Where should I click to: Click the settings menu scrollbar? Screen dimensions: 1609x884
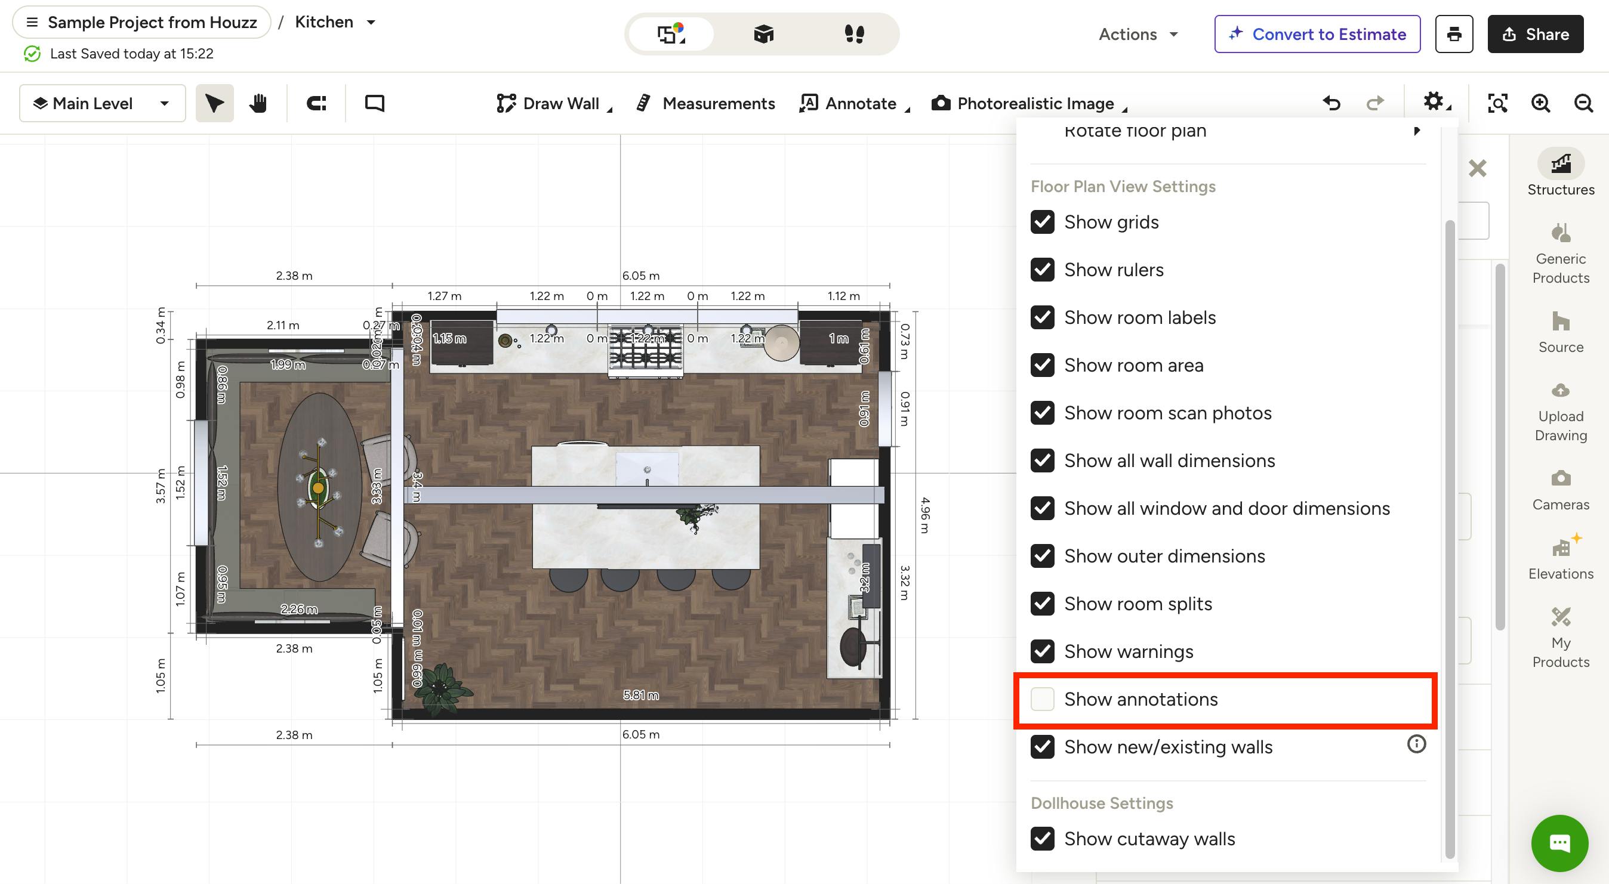click(1450, 538)
